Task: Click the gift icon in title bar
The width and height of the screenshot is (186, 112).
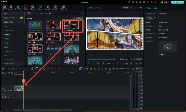Action: pyautogui.click(x=129, y=2)
